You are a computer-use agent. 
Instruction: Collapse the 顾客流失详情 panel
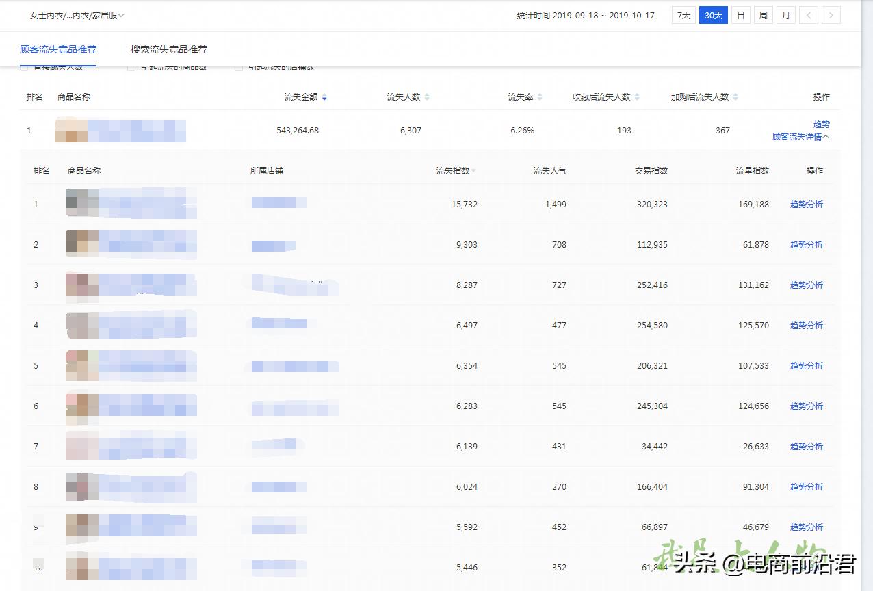pos(800,136)
